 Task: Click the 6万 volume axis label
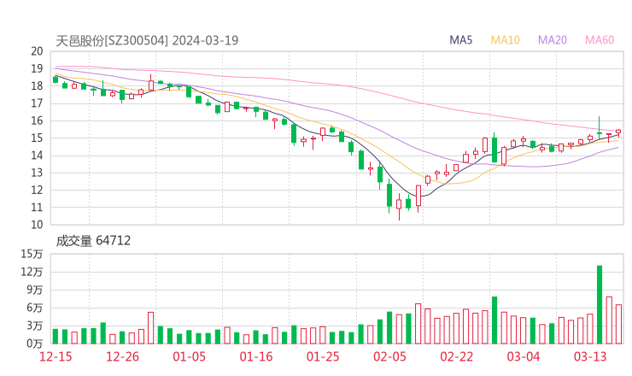(x=35, y=308)
